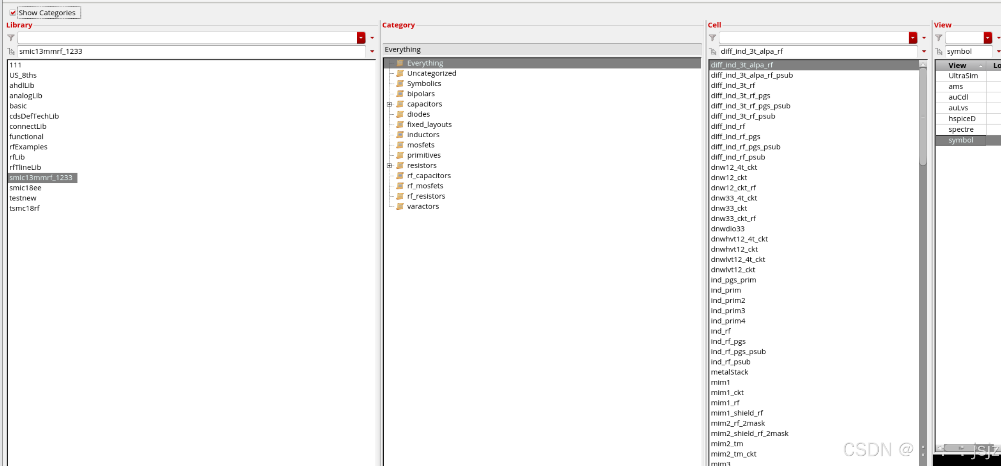Click the Library filter funnel icon
This screenshot has height=466, width=1001.
tap(11, 38)
